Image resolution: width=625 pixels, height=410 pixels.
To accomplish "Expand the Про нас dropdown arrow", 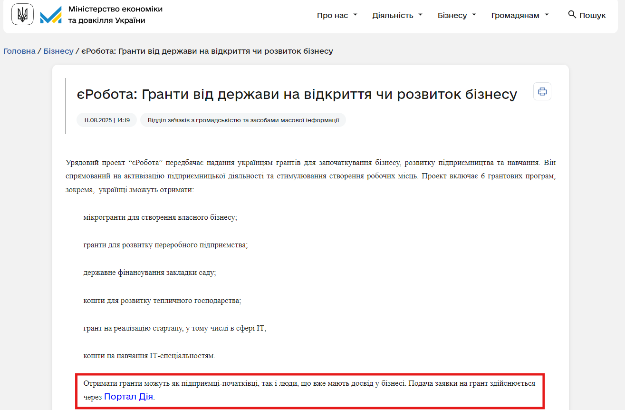I will coord(355,15).
